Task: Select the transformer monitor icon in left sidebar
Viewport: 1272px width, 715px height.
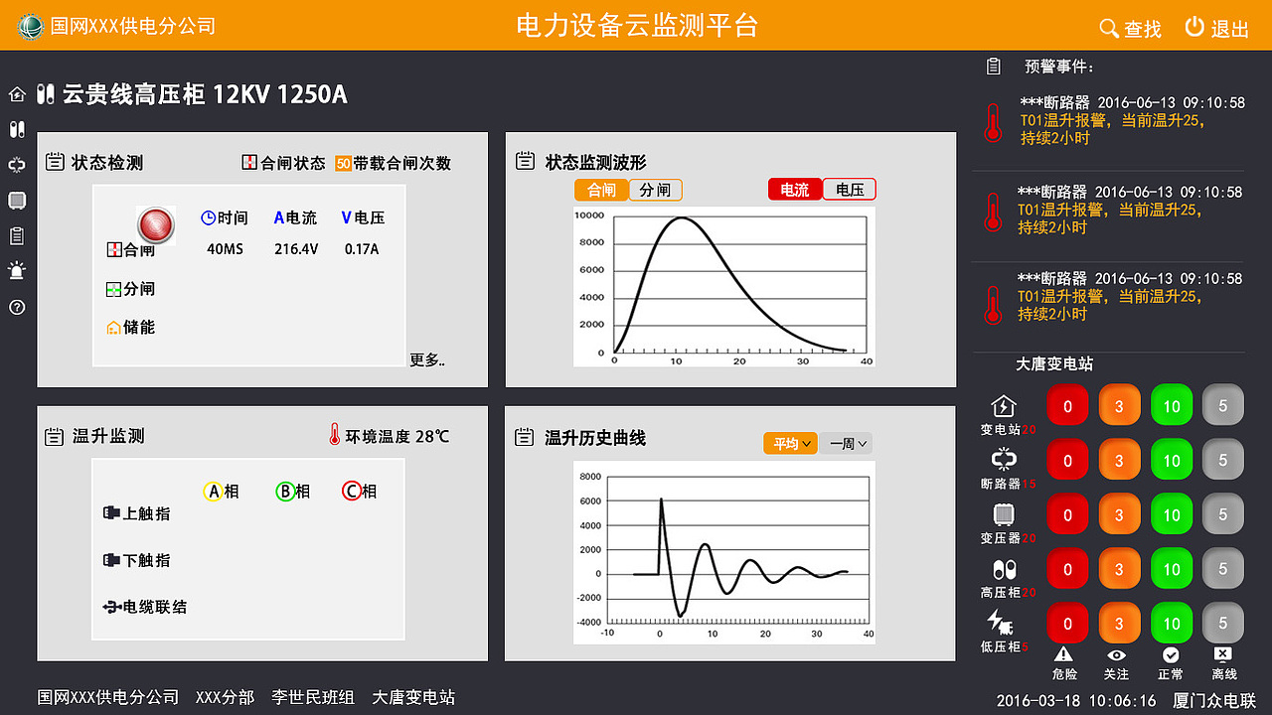Action: 16,201
